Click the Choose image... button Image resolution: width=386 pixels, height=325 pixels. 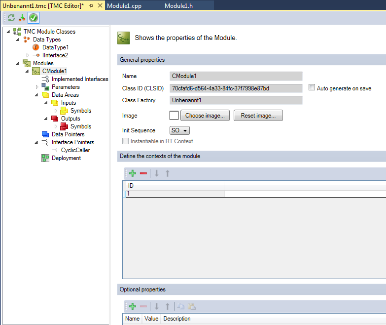click(205, 116)
